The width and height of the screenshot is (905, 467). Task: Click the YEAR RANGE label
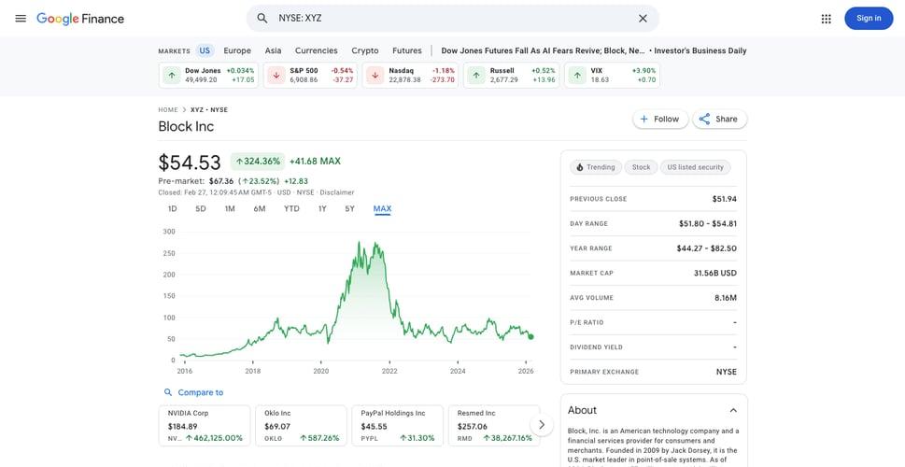(591, 248)
